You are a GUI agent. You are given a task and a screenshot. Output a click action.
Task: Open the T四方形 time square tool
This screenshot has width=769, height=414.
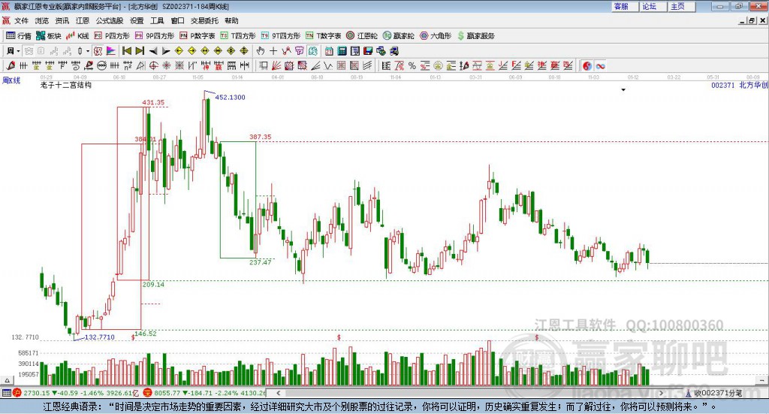tap(238, 36)
